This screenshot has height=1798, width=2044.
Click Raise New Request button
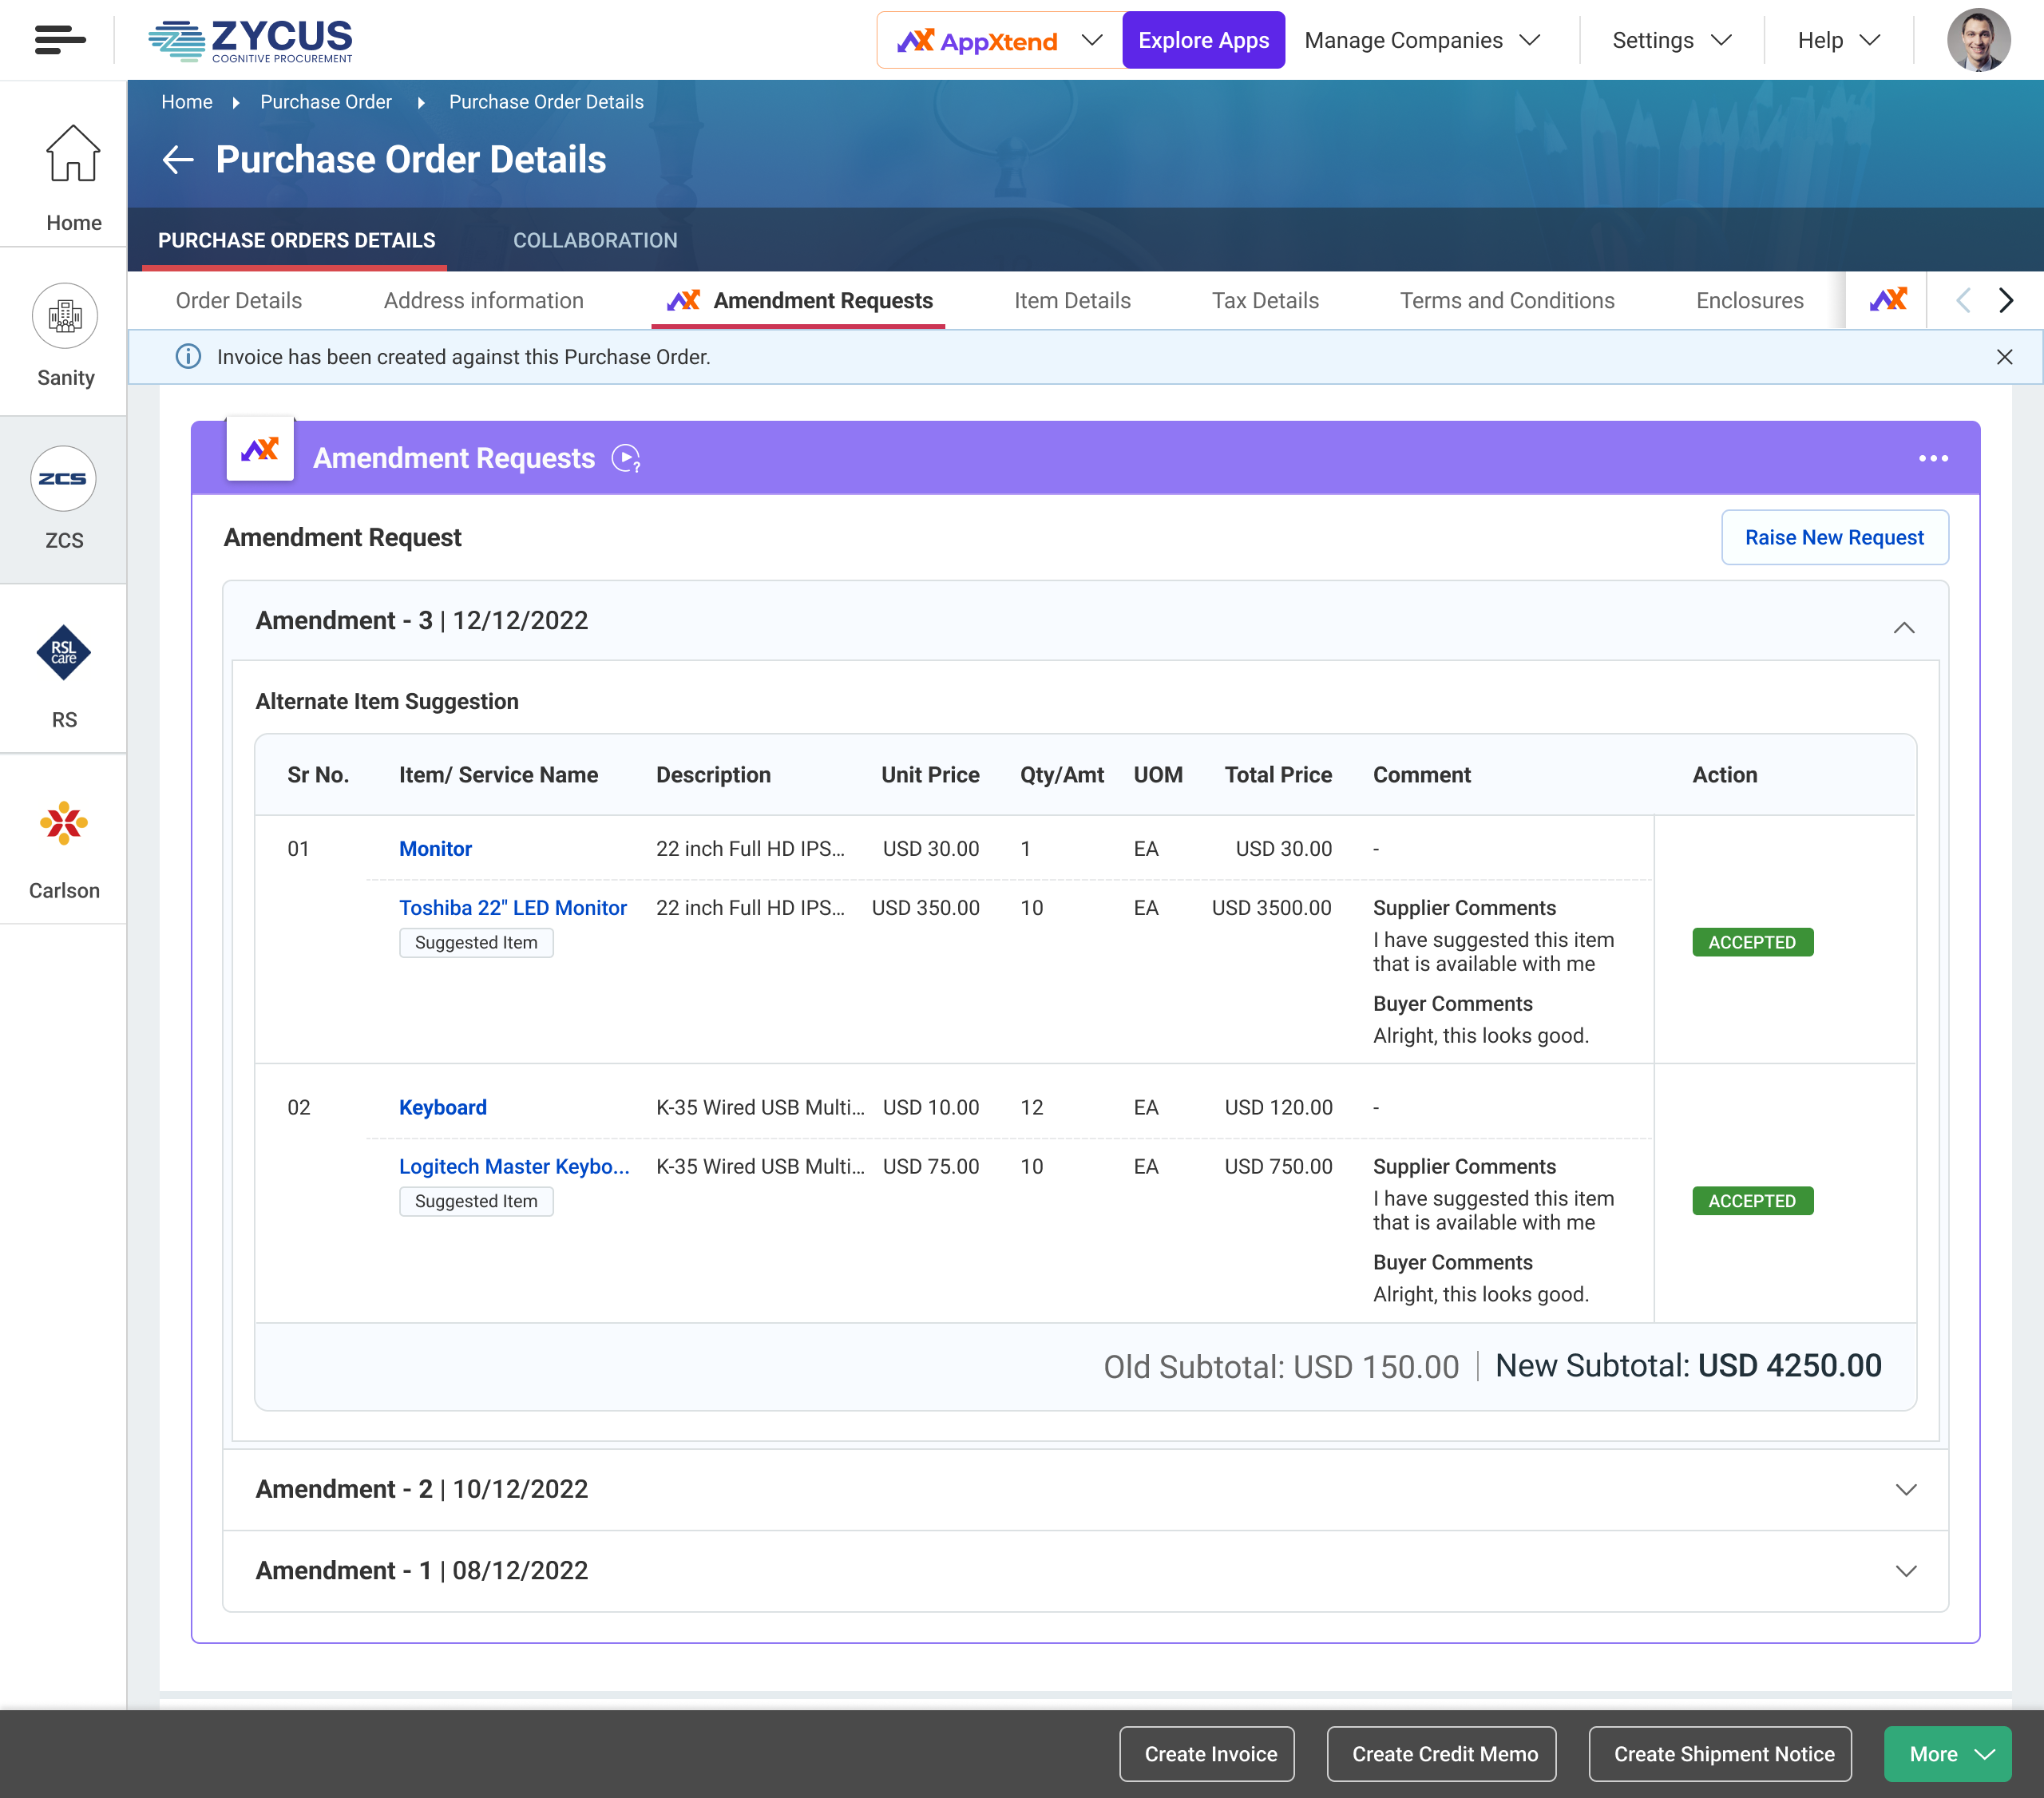click(x=1833, y=538)
